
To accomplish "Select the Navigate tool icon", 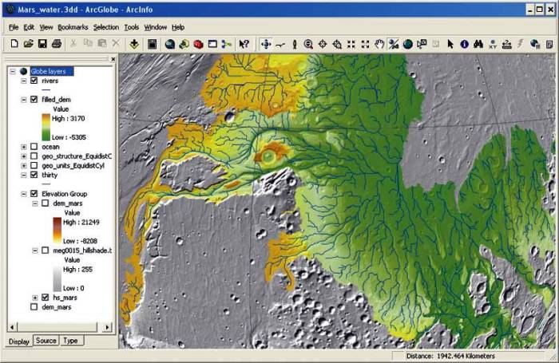I will pos(266,44).
